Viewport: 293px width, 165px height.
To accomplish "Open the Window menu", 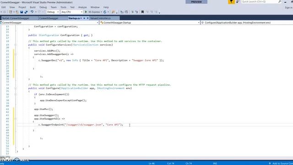I will pyautogui.click(x=95, y=7).
